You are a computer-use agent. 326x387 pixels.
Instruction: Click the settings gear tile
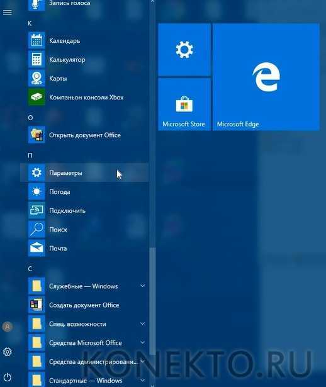(184, 50)
